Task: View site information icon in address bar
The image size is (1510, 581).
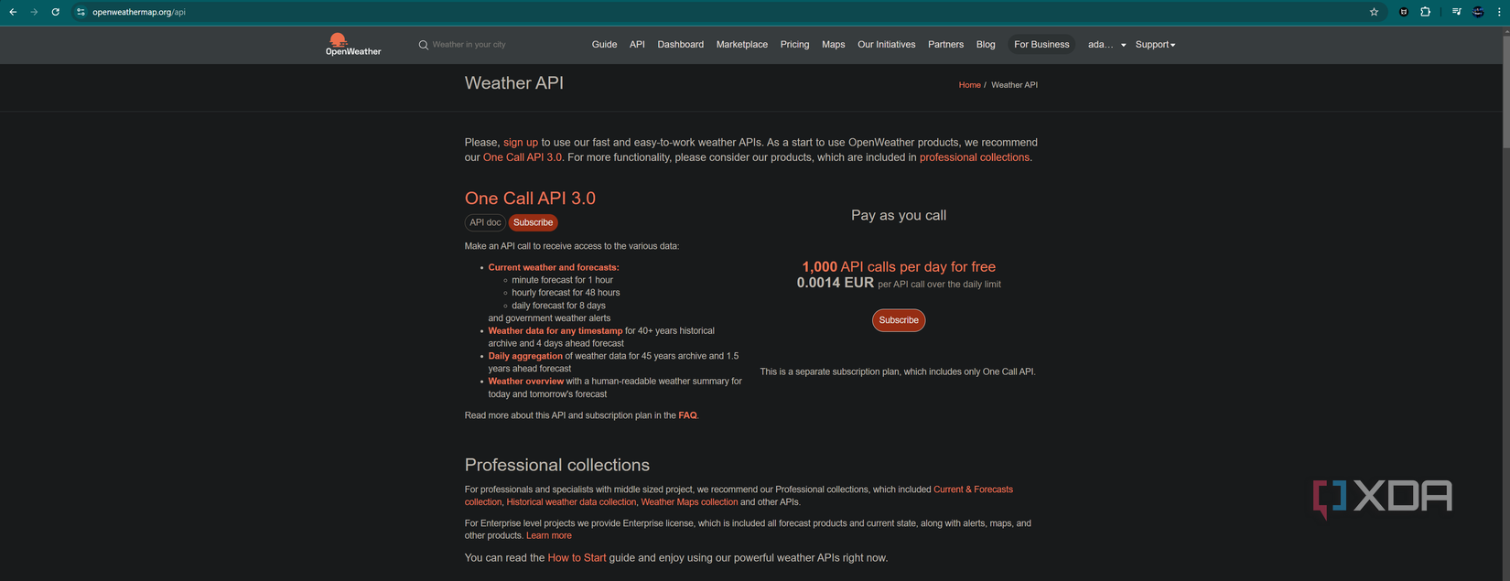Action: point(81,12)
